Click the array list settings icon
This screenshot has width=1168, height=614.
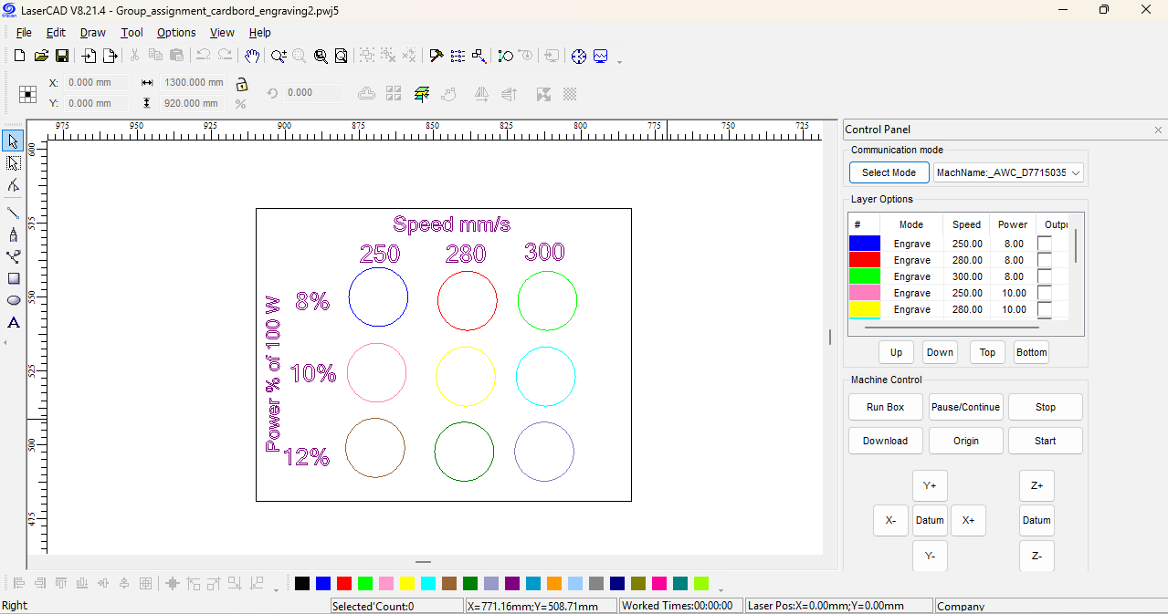(x=458, y=56)
